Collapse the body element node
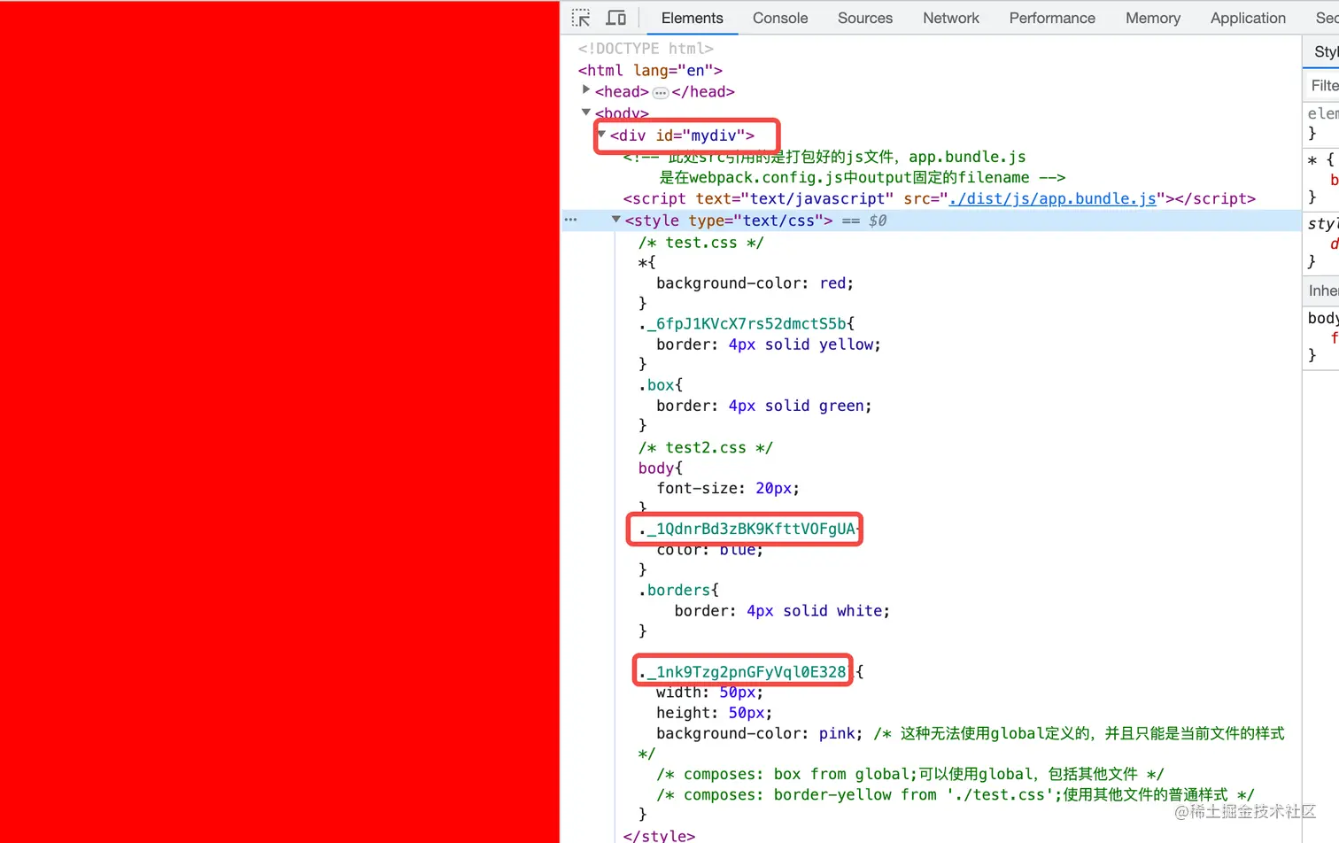Screen dimensions: 1339x843 click(586, 112)
